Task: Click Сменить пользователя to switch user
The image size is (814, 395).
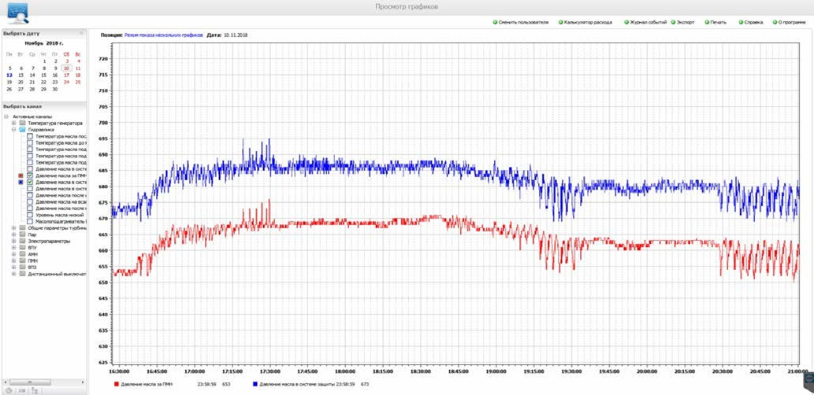Action: [x=520, y=22]
